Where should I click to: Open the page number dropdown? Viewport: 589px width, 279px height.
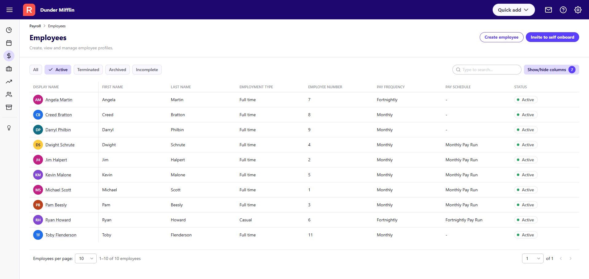tap(533, 258)
